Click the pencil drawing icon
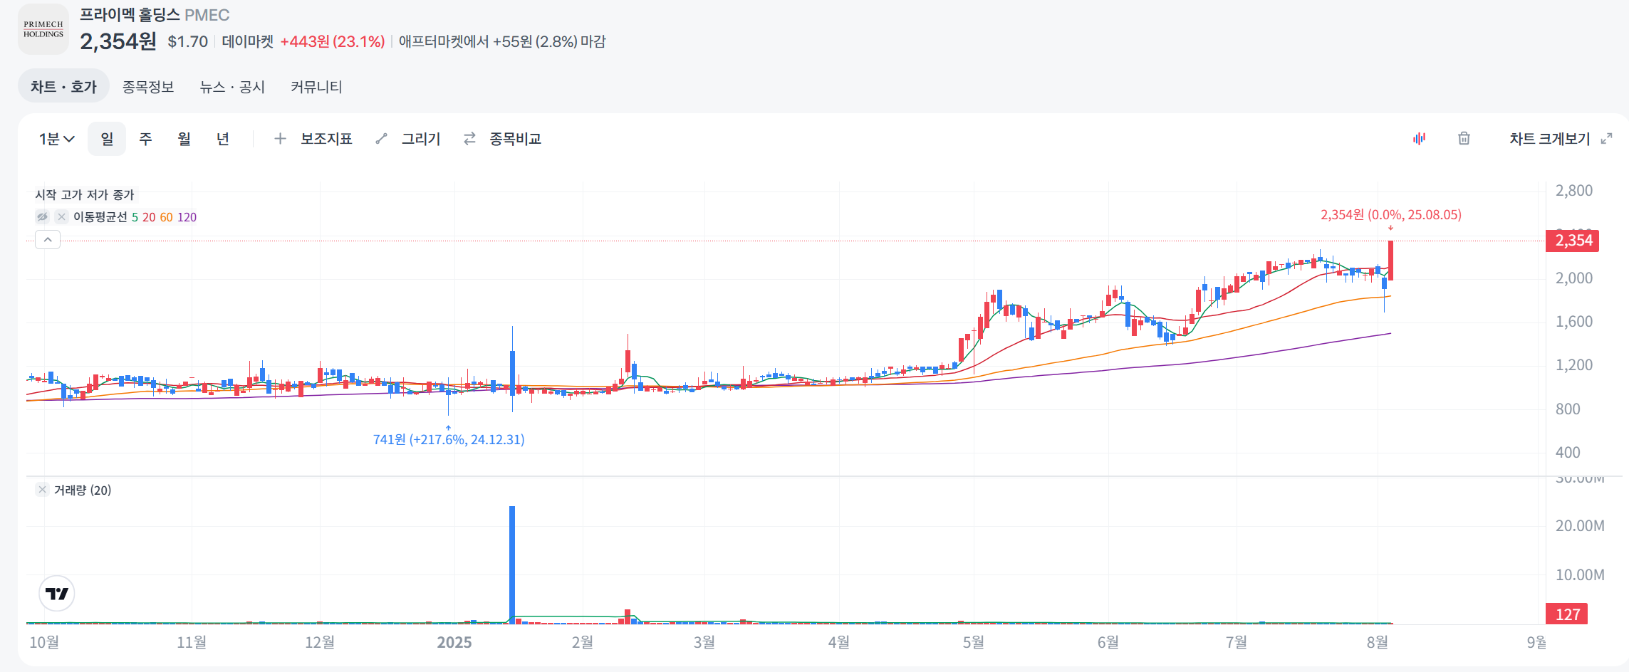This screenshot has width=1629, height=672. tap(382, 139)
